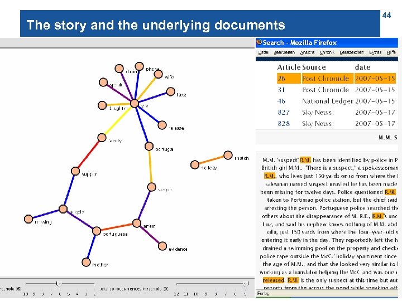Screen dimensions: 402x301
Task: Open the Datei menu in Firefox
Action: (x=263, y=52)
